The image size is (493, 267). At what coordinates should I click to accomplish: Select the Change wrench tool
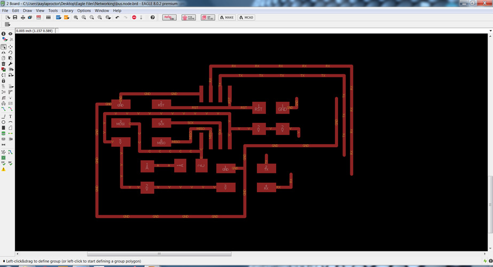10,64
